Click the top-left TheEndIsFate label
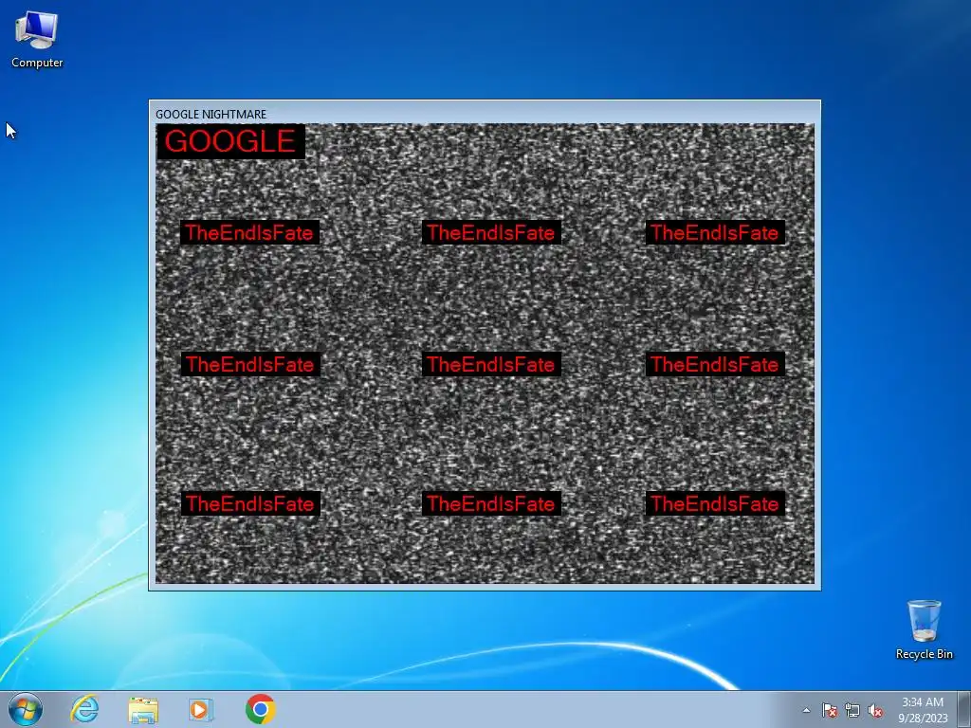Viewport: 971px width, 728px height. tap(249, 233)
